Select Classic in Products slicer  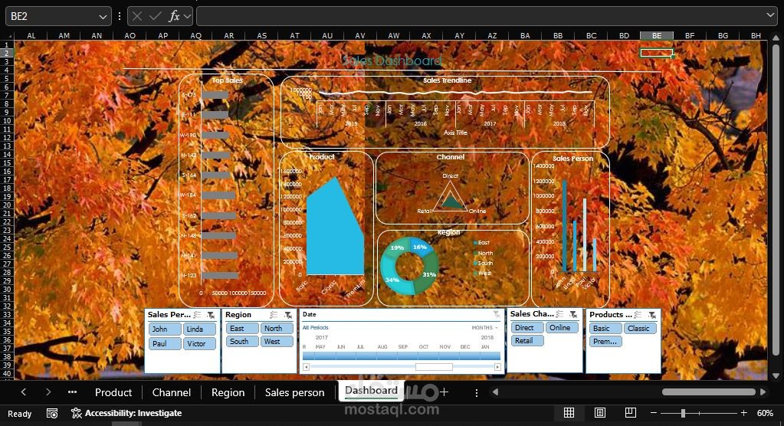tap(640, 329)
